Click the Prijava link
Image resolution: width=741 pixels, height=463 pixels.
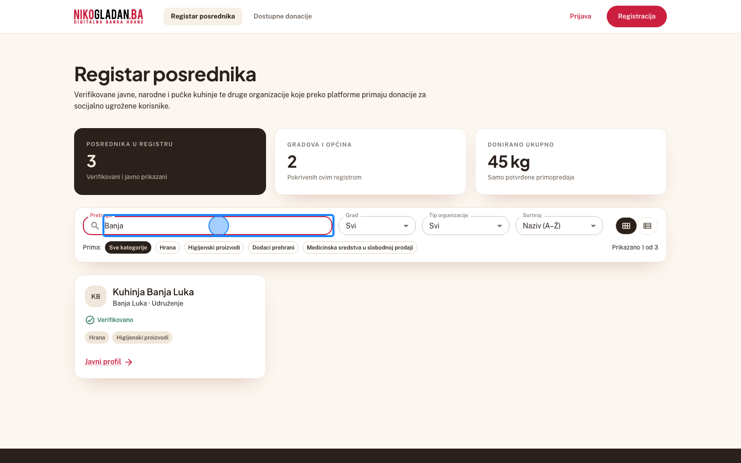coord(580,16)
